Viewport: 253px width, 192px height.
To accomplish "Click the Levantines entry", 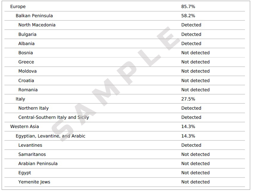I will [x=30, y=145].
